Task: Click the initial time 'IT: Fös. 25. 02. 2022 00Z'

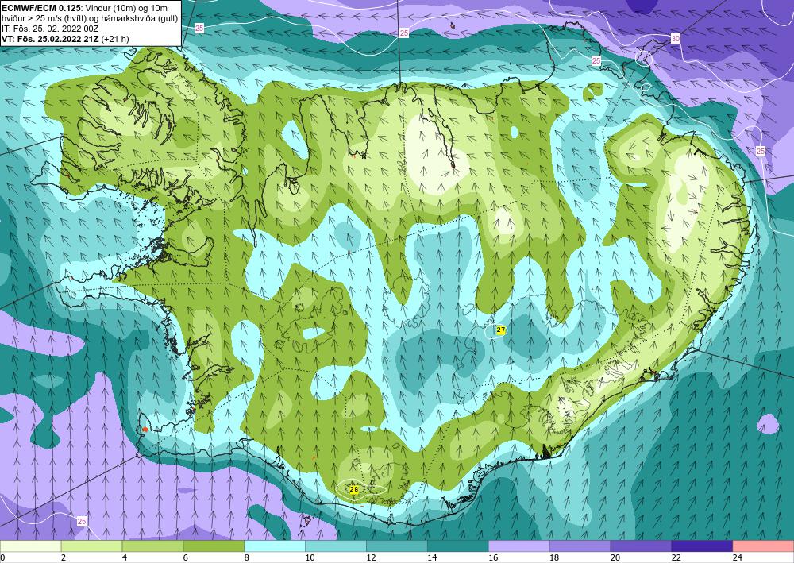Action: (50, 29)
